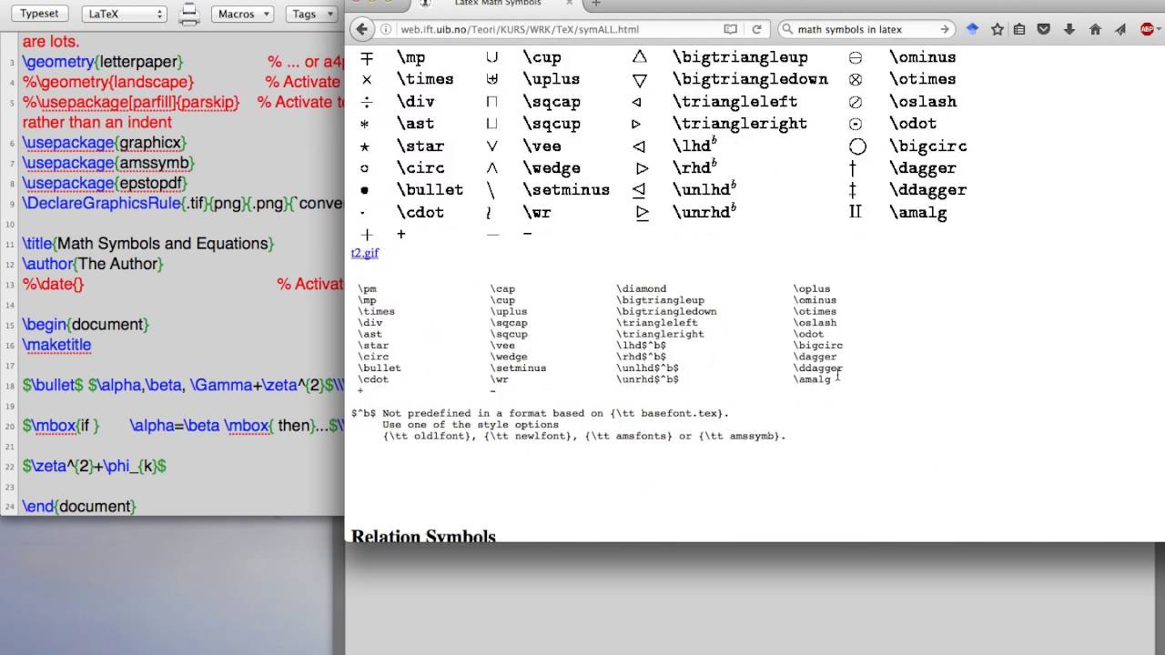
Task: Click the \maketitle line in the editor
Action: [56, 345]
